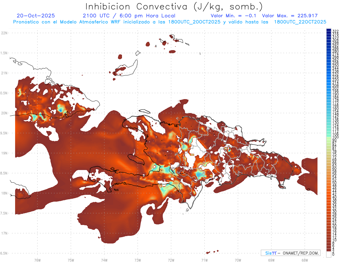Screen dimensions: 342x264
Task: Click the 'Valor Min. = -0.1' readout
Action: tap(233, 16)
